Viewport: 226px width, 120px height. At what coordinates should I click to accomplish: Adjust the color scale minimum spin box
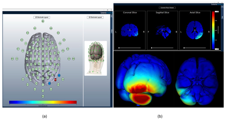(217, 49)
